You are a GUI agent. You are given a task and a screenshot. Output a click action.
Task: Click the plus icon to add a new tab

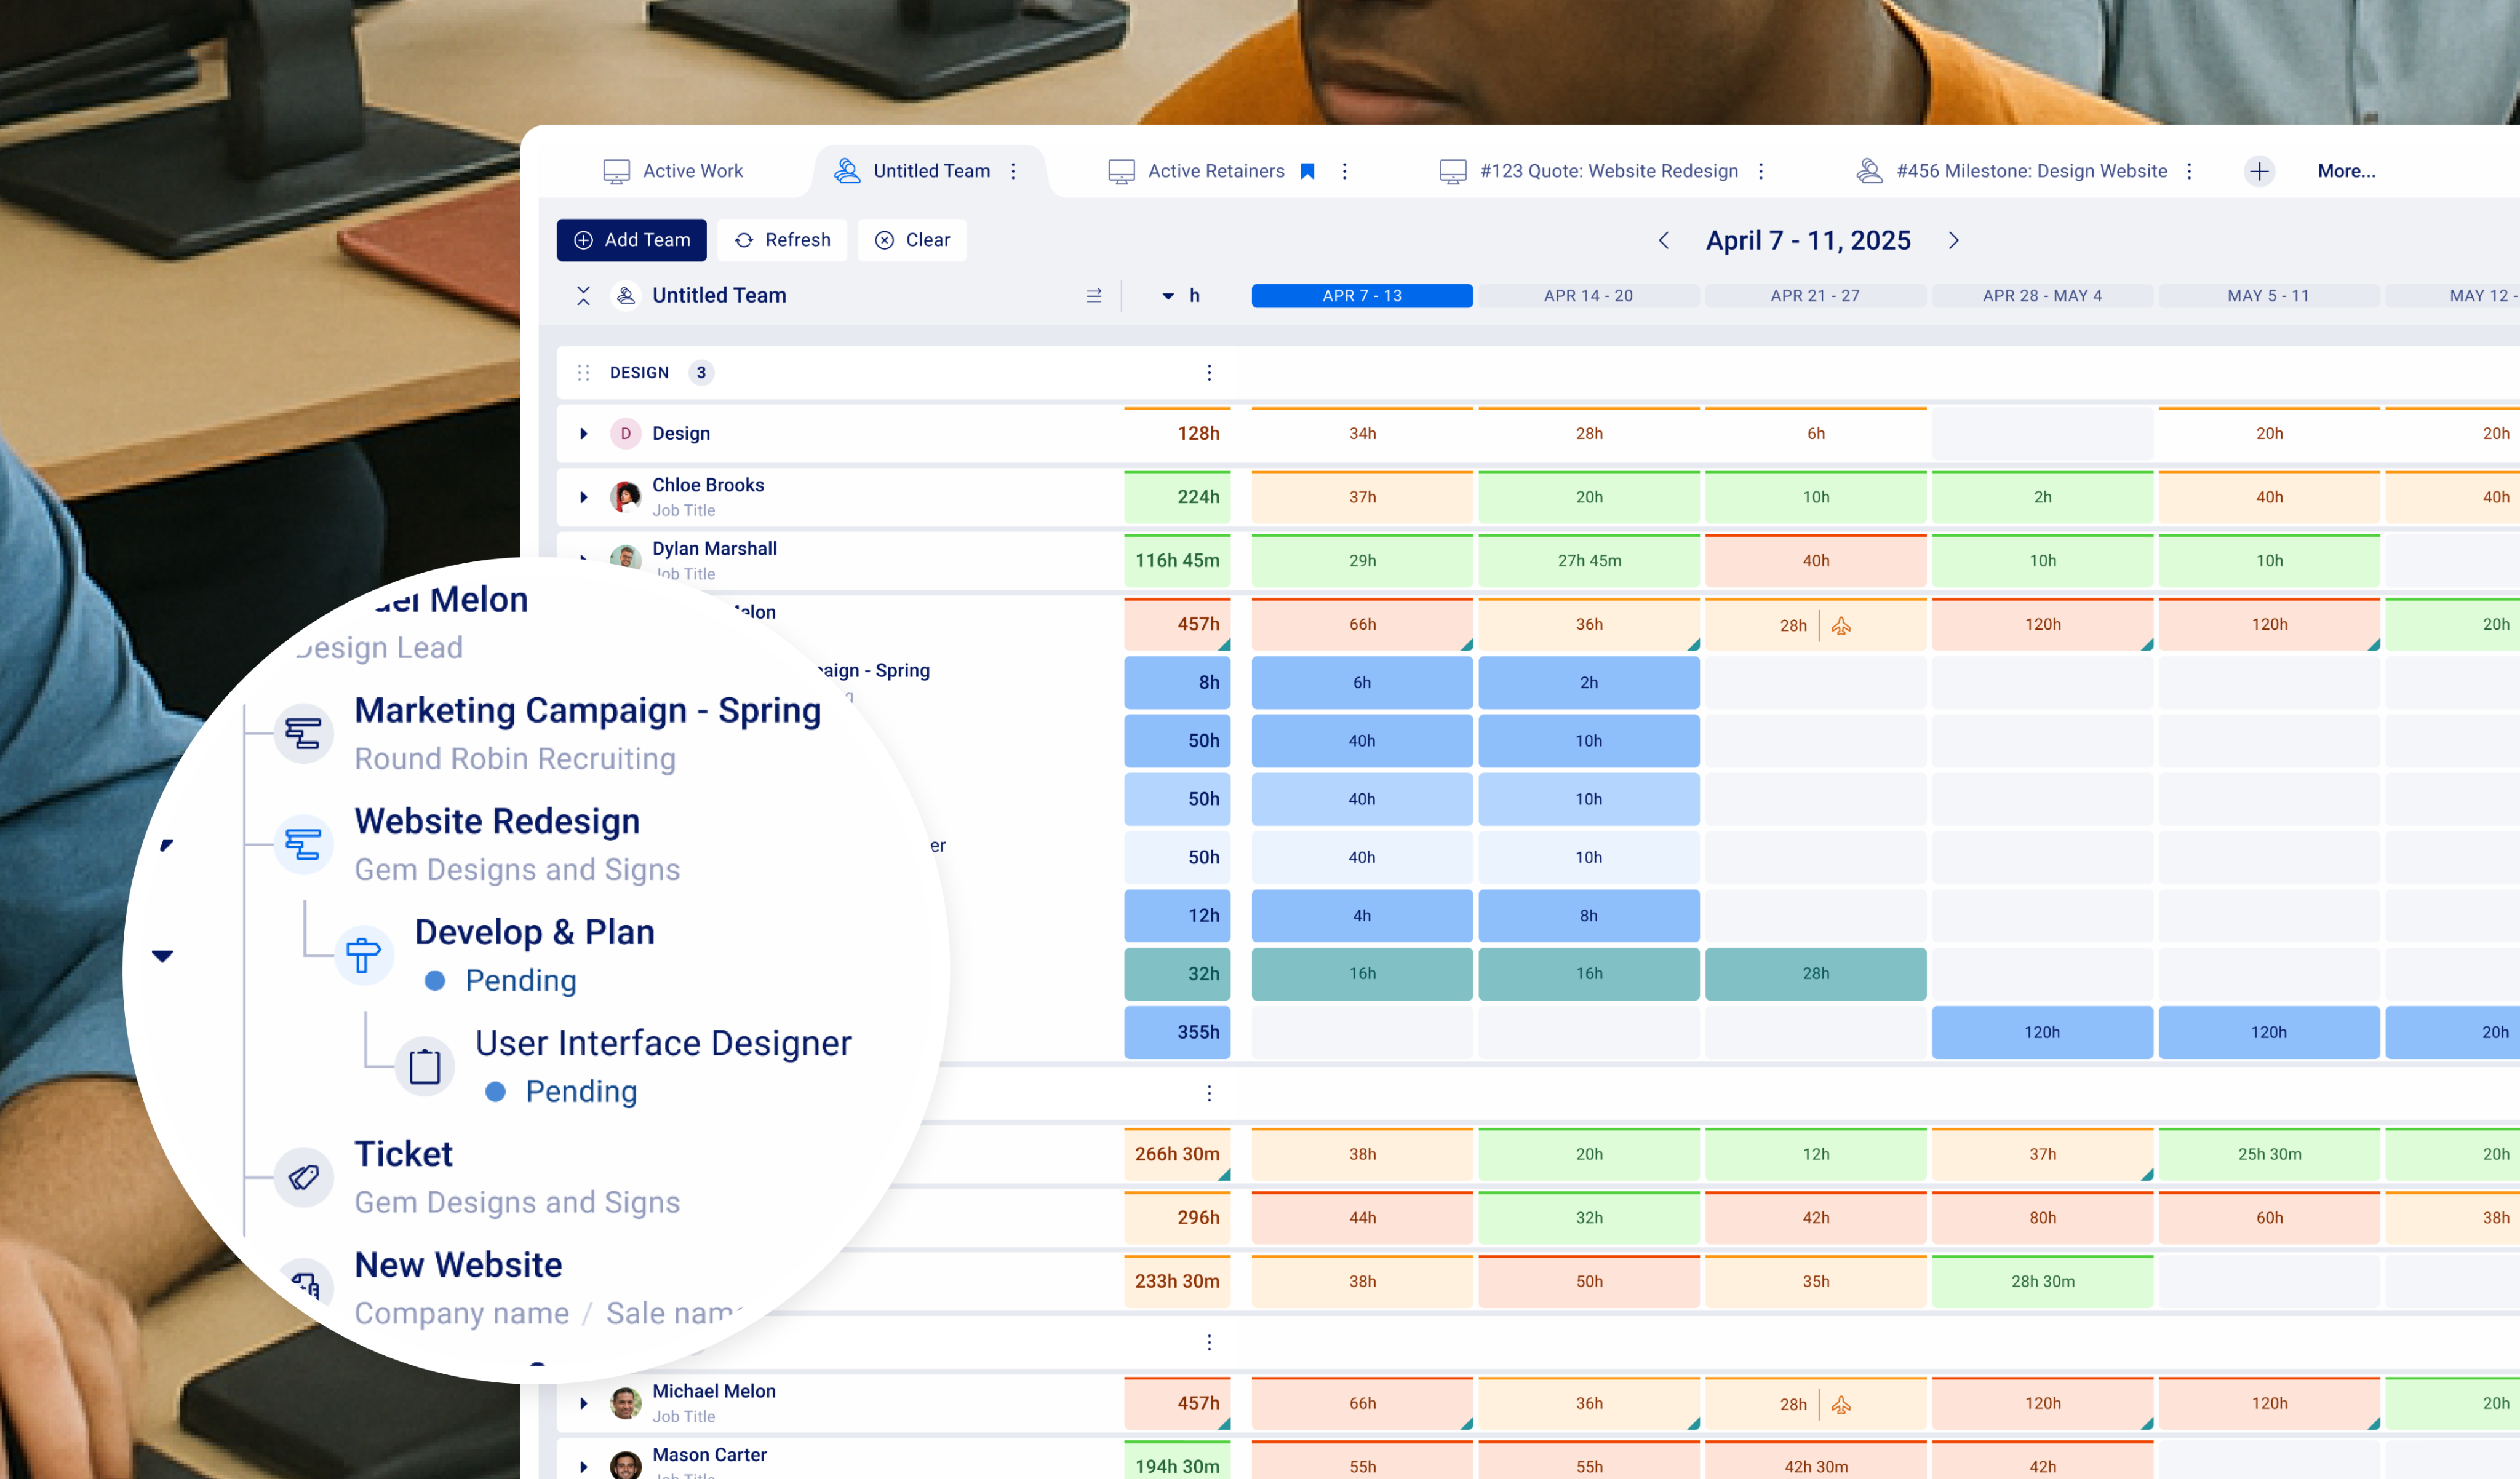[2258, 171]
